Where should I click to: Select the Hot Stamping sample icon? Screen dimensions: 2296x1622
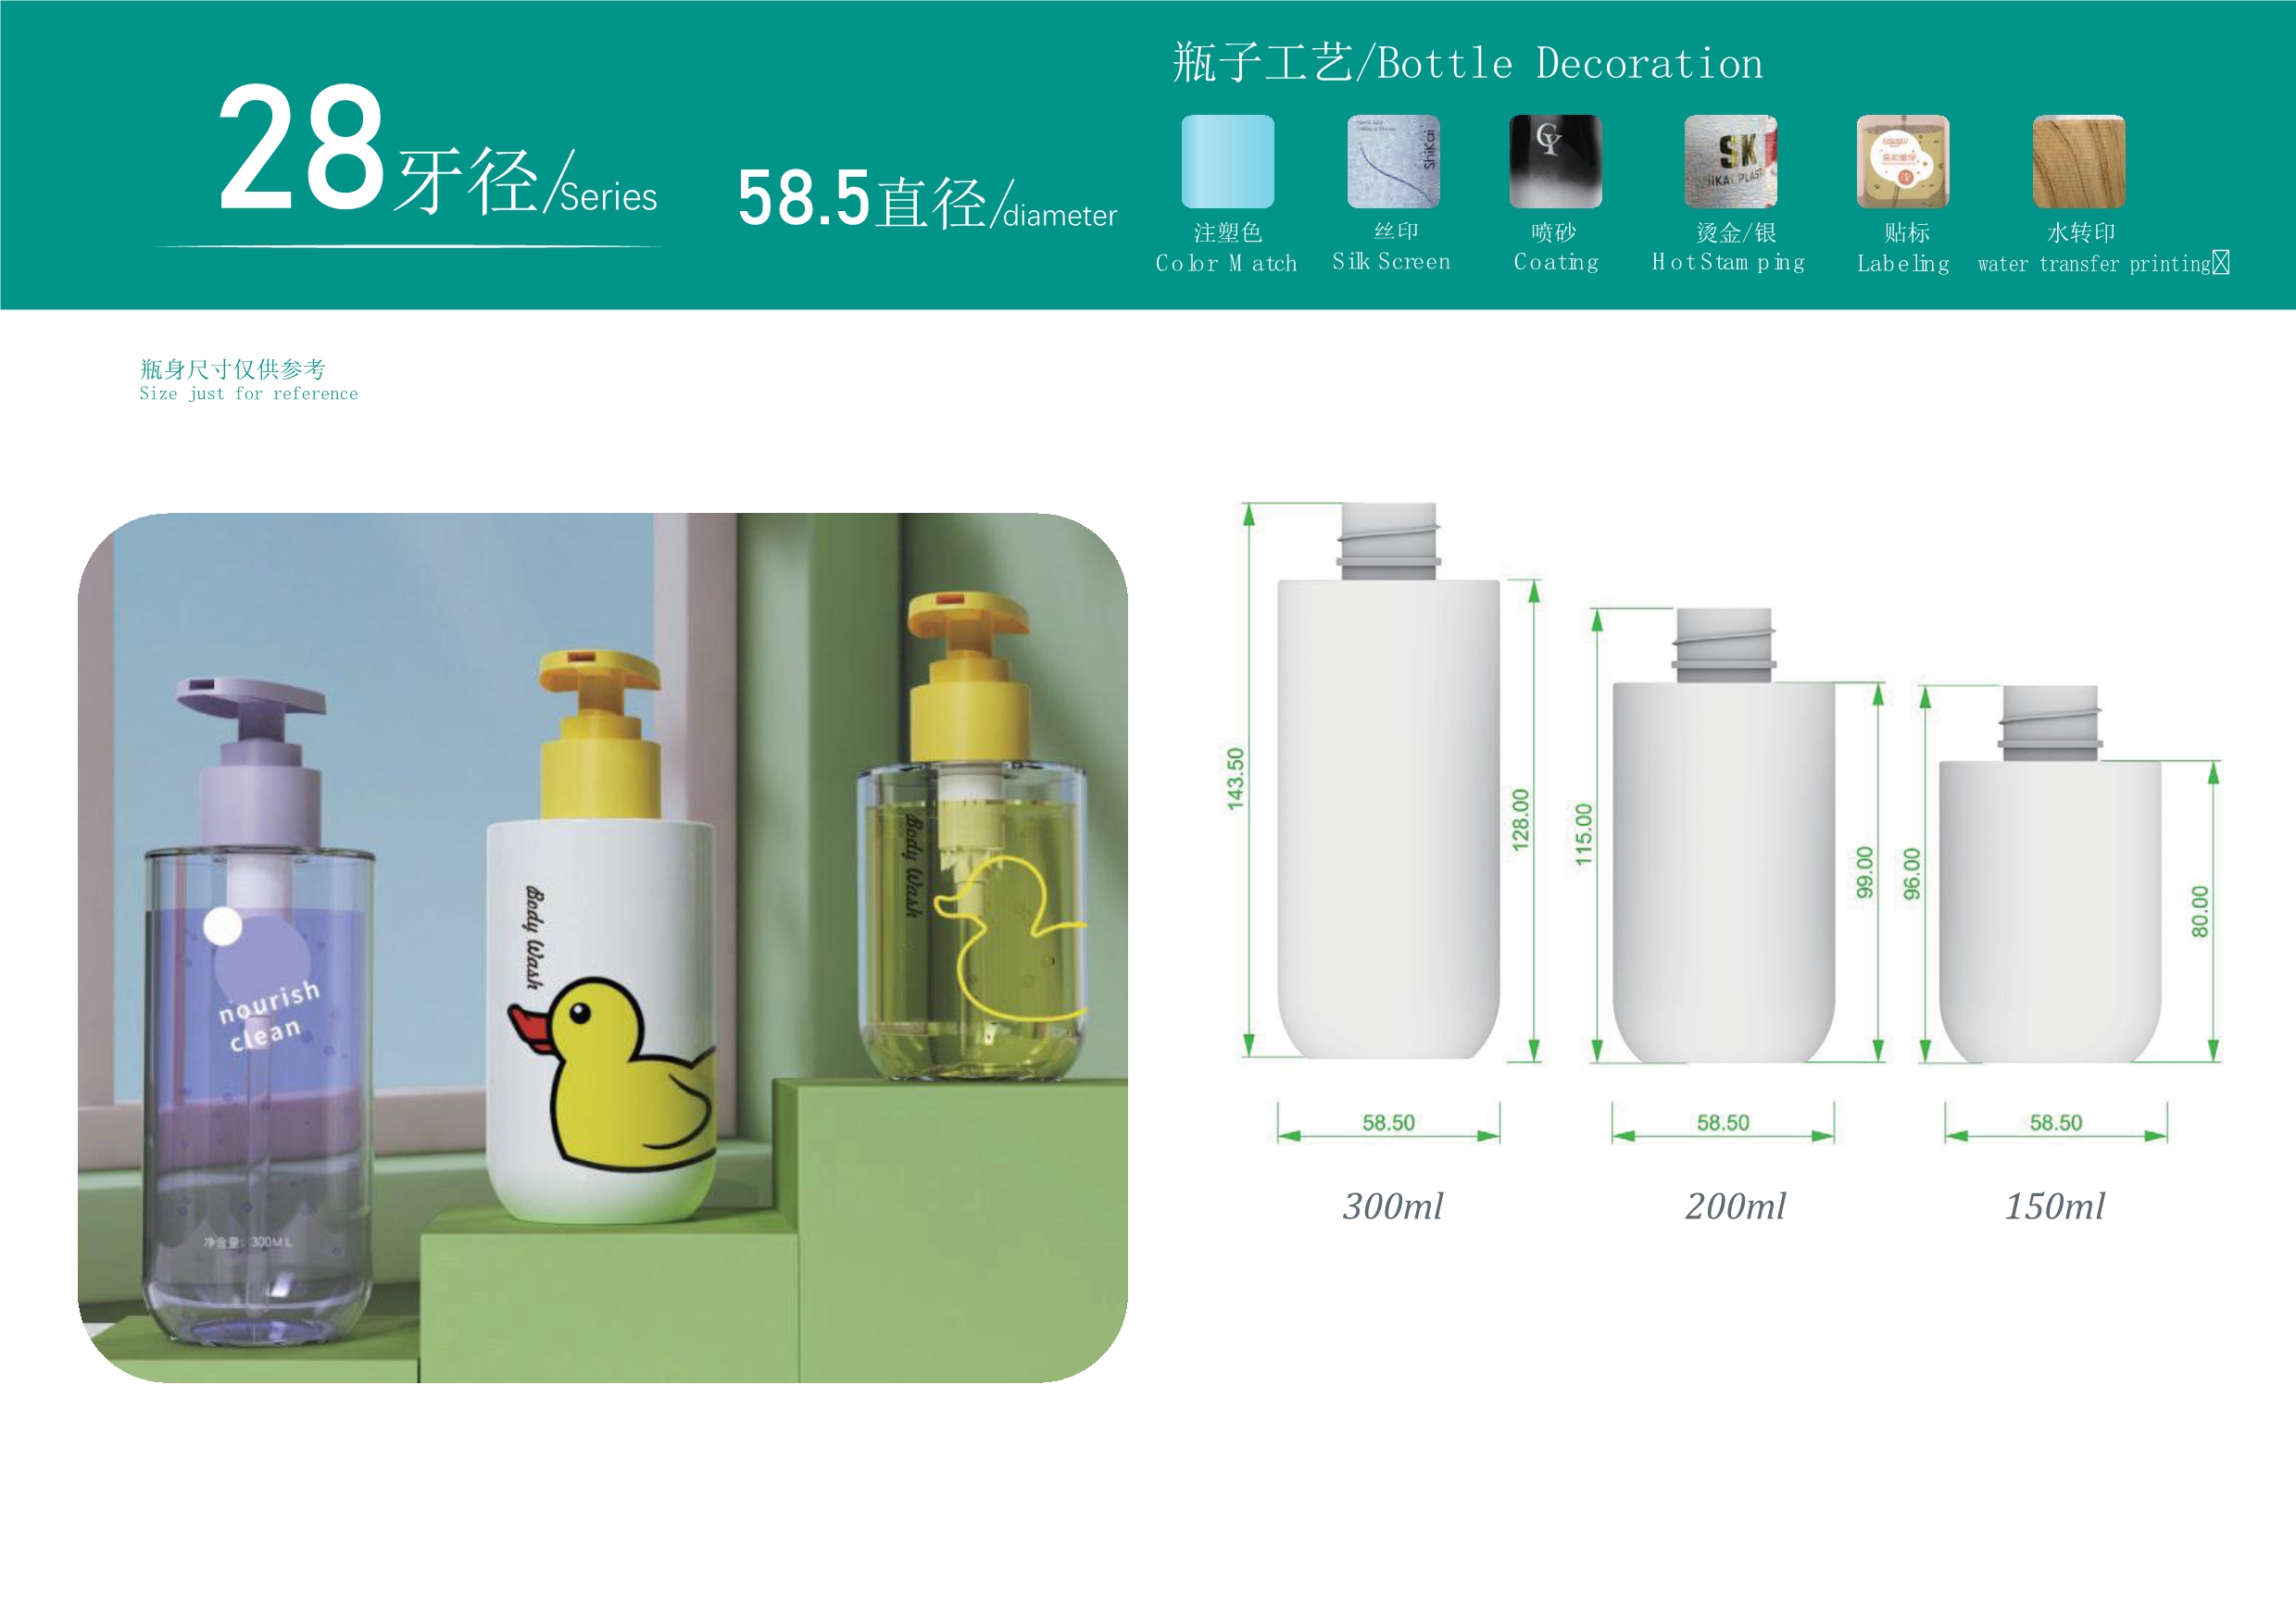coord(1730,161)
